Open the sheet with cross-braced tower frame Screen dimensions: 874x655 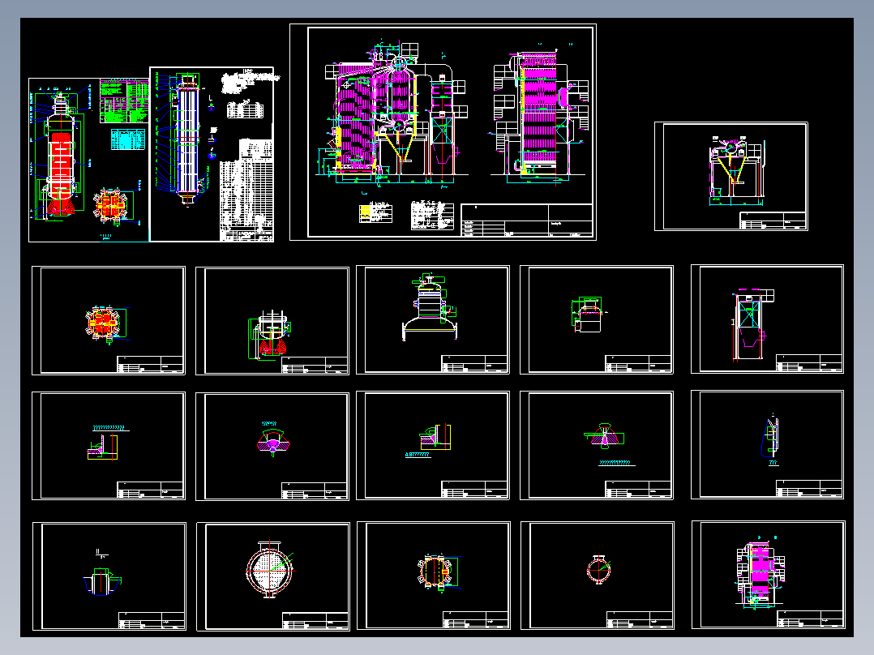tap(767, 319)
